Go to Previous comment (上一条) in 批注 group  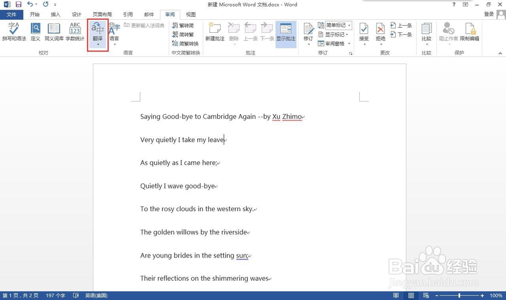click(x=250, y=32)
